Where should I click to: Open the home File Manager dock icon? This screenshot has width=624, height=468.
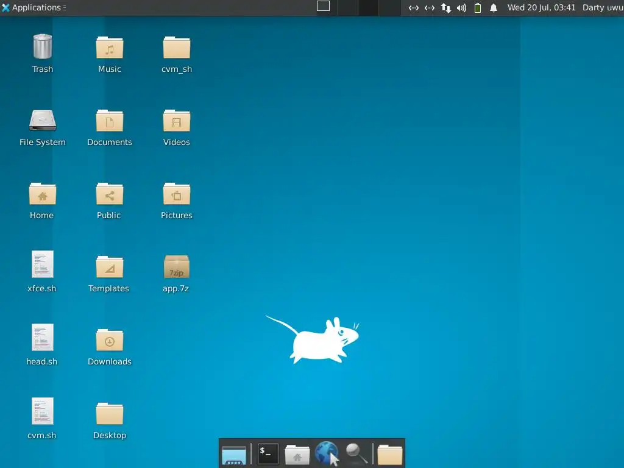pos(297,455)
